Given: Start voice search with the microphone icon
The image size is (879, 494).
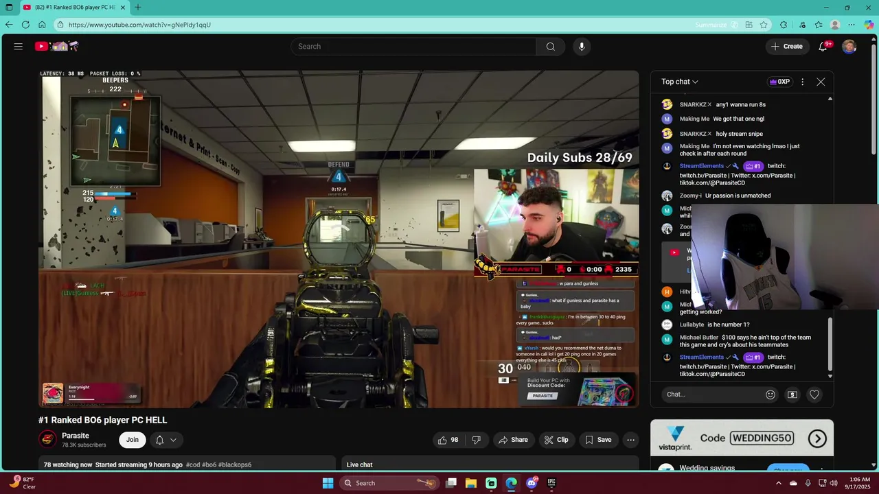Looking at the screenshot, I should 582,47.
